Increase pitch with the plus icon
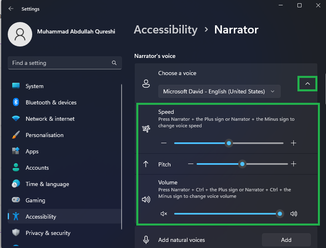The height and width of the screenshot is (248, 326). (293, 164)
